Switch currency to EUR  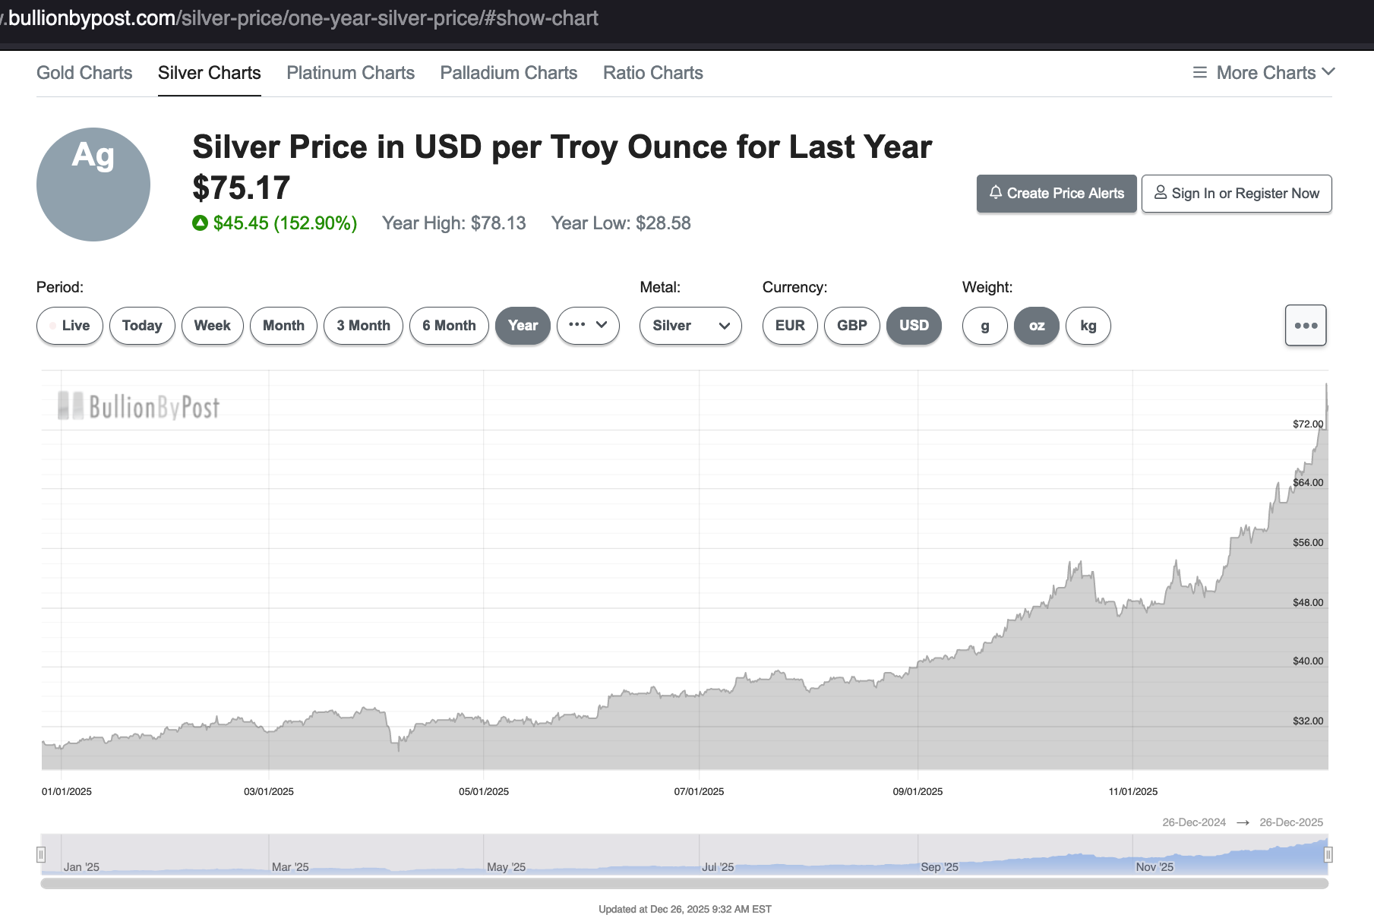[x=789, y=326]
